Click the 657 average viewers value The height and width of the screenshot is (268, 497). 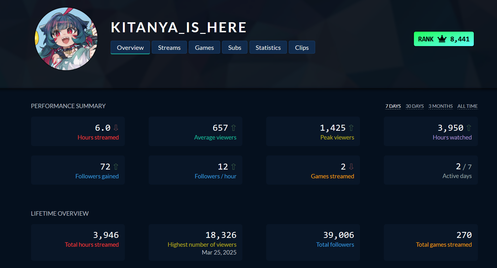[220, 128]
